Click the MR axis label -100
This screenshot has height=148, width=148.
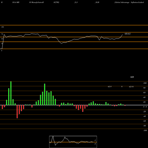[x=145, y=131]
